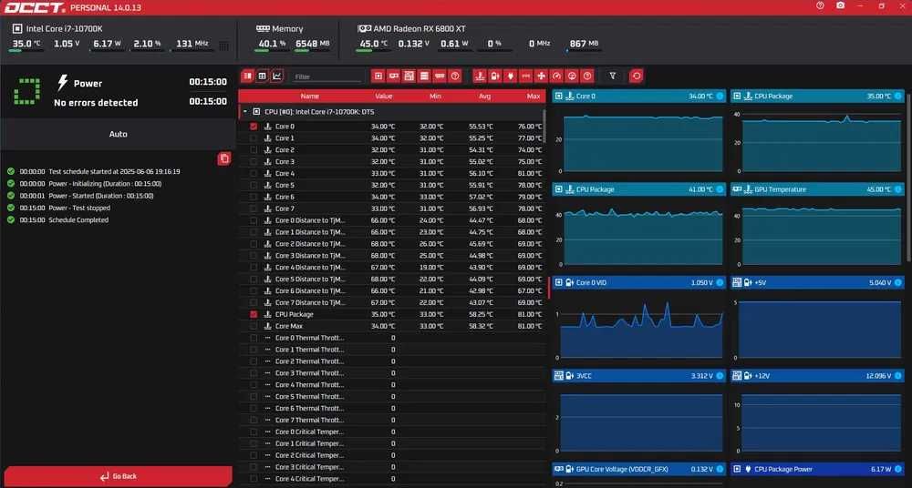Check Core 0 Distance to TjMax checkbox
912x488 pixels.
coord(254,220)
